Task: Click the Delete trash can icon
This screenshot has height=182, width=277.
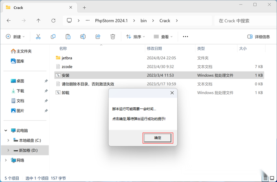Action: (113, 37)
